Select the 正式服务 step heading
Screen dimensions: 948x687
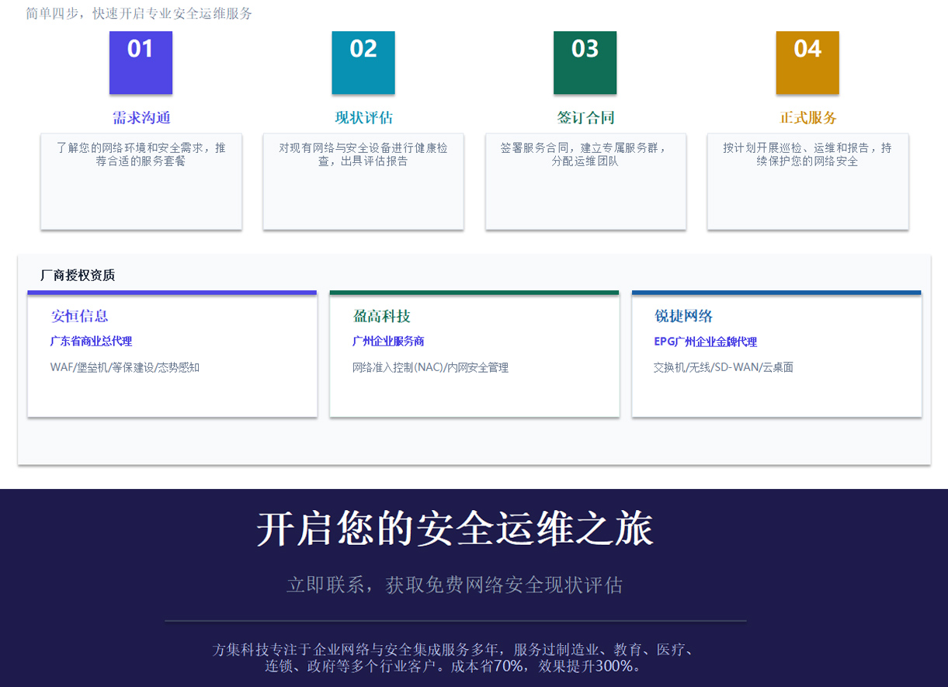pos(808,118)
